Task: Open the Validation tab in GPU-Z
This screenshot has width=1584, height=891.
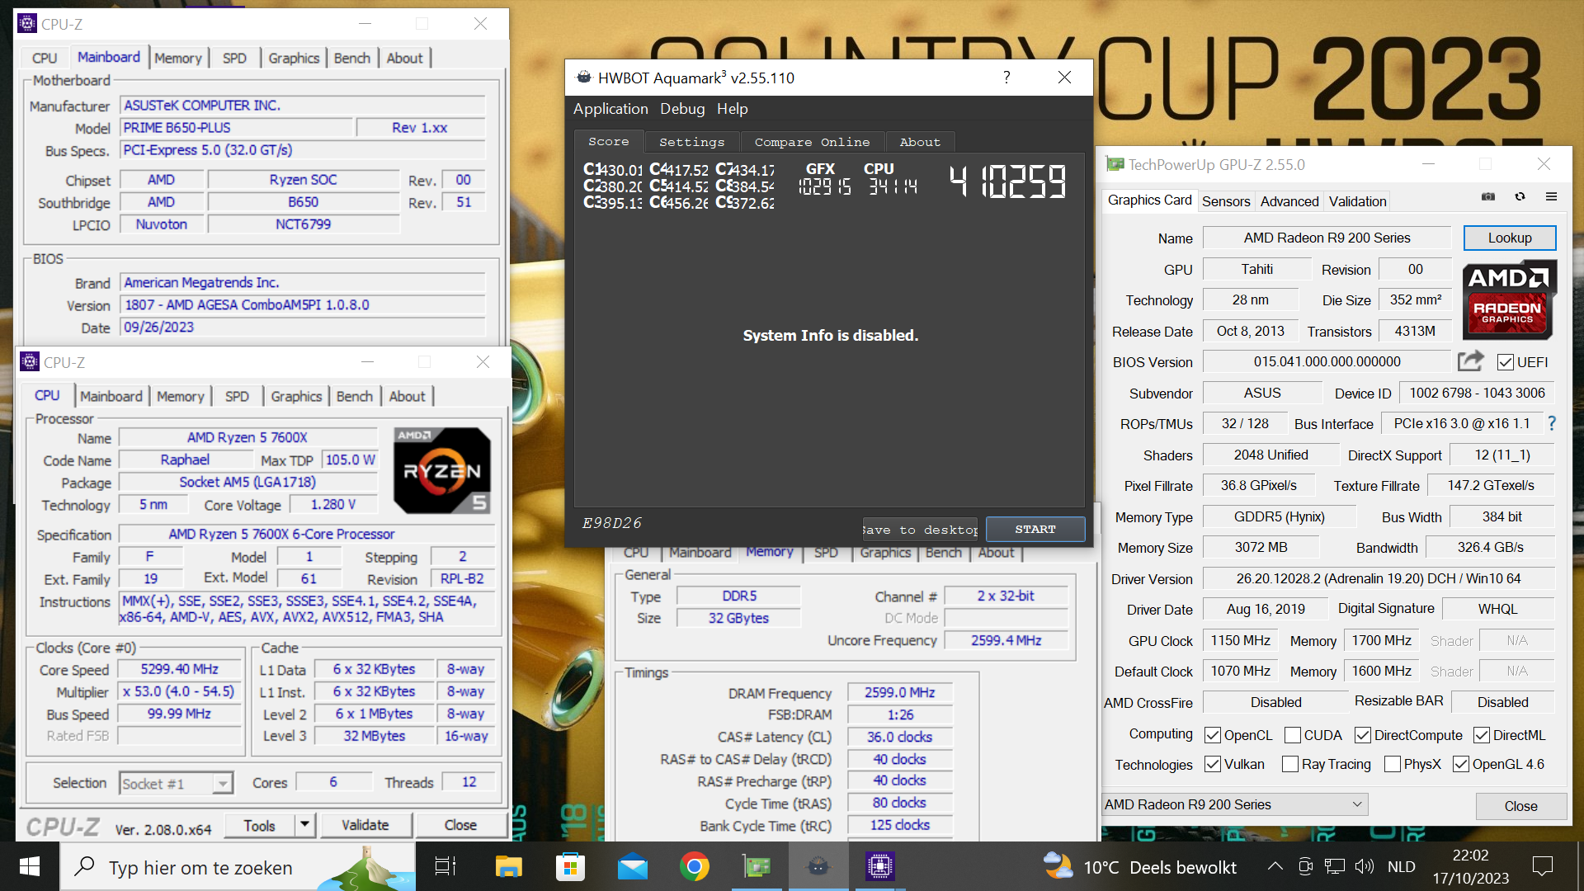Action: pos(1357,201)
